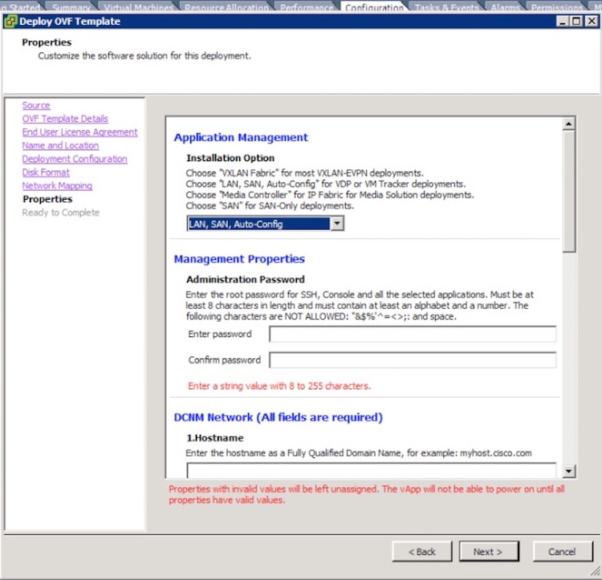Image resolution: width=602 pixels, height=580 pixels.
Task: Open the End User License Agreement step
Action: [79, 132]
